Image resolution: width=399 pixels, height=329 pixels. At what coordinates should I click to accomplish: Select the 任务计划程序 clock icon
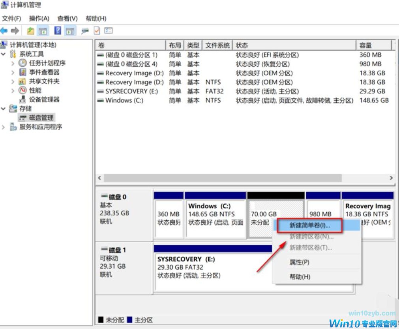[22, 63]
